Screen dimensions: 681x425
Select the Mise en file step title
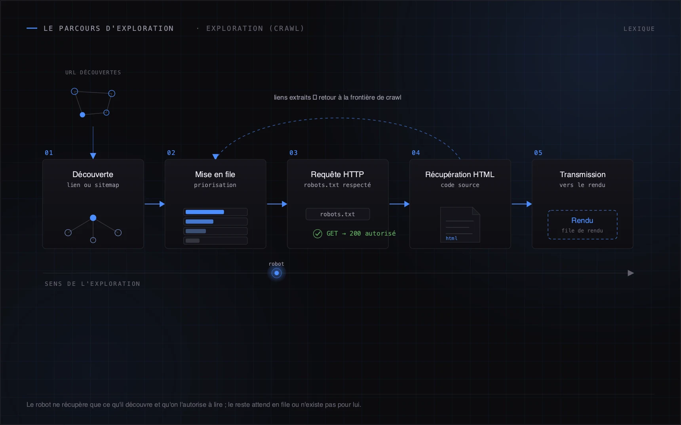point(215,174)
